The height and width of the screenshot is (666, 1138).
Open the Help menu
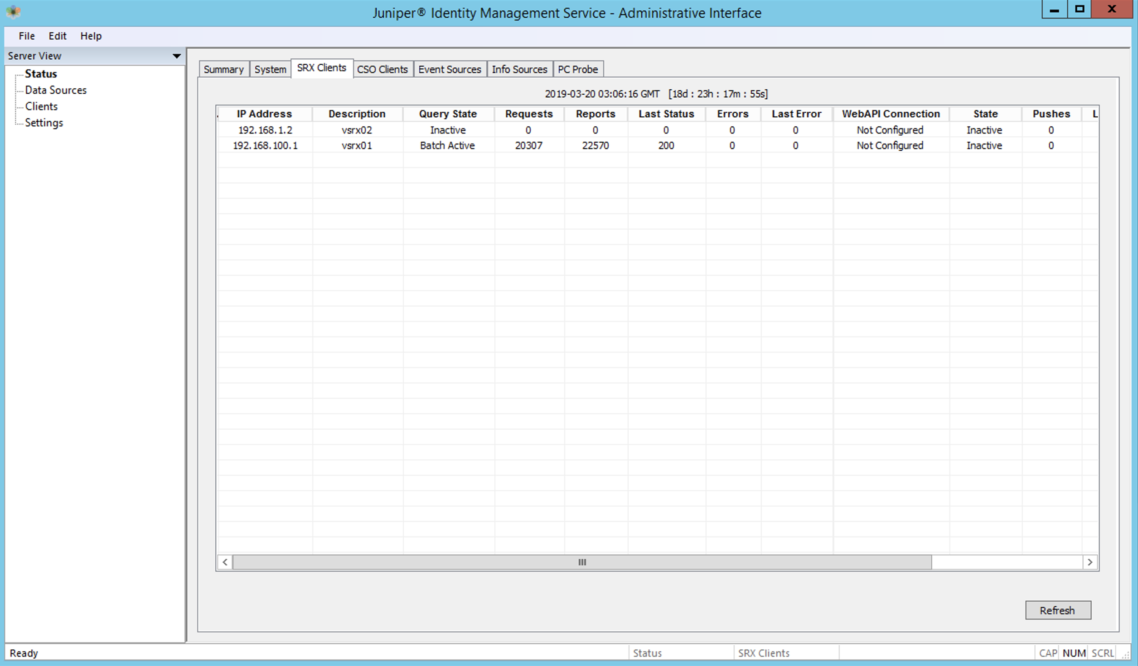[x=91, y=36]
